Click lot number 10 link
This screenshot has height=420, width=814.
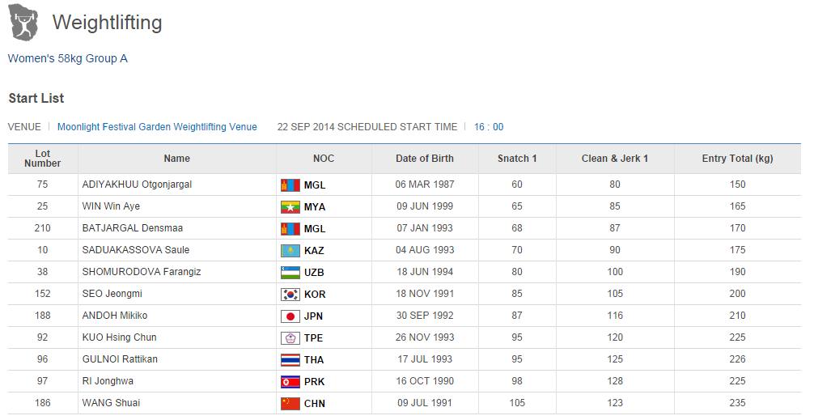click(42, 251)
